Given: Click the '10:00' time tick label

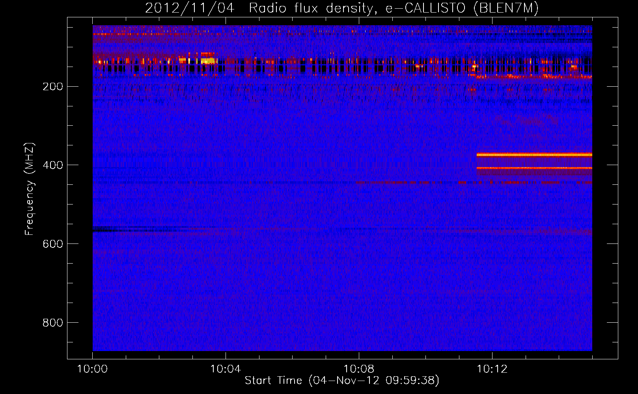Looking at the screenshot, I should (x=92, y=369).
